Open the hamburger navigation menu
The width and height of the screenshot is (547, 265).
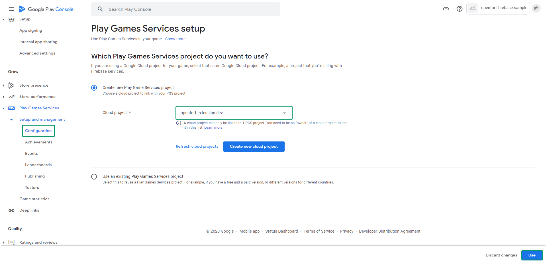pos(11,9)
